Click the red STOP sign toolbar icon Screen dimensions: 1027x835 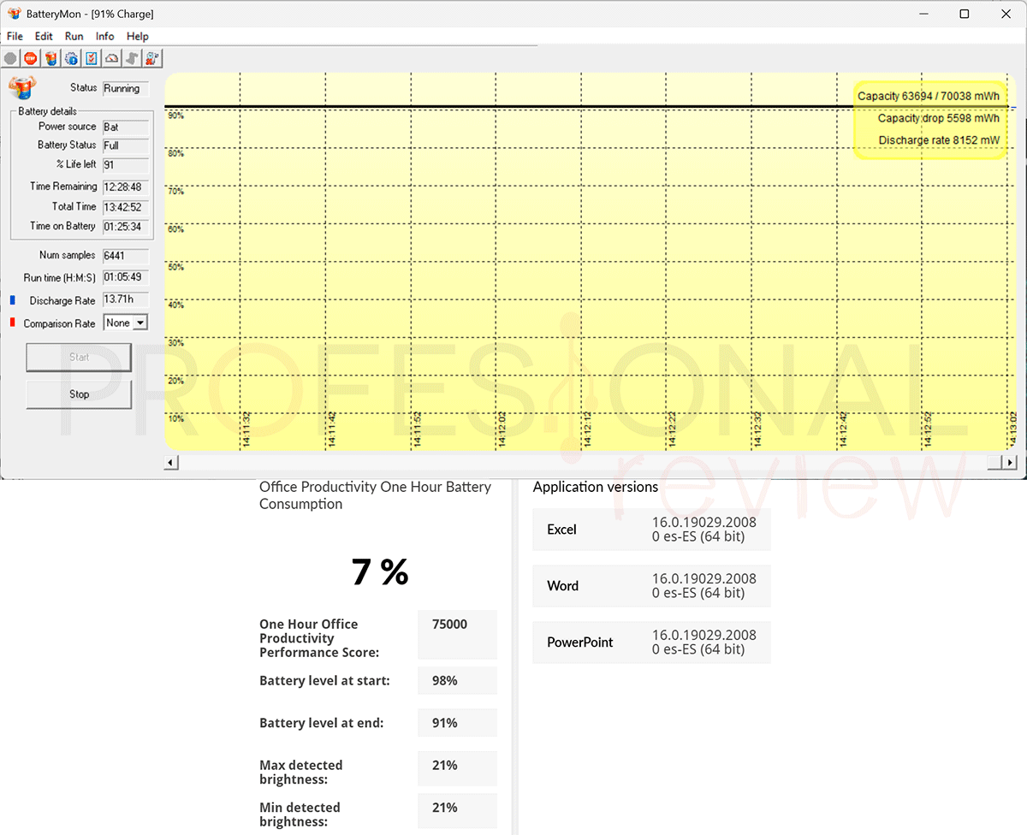click(31, 58)
